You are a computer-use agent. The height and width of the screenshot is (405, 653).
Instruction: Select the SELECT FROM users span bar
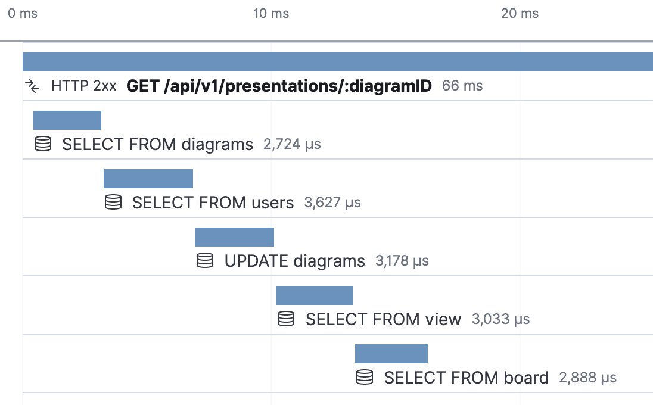[x=148, y=179]
